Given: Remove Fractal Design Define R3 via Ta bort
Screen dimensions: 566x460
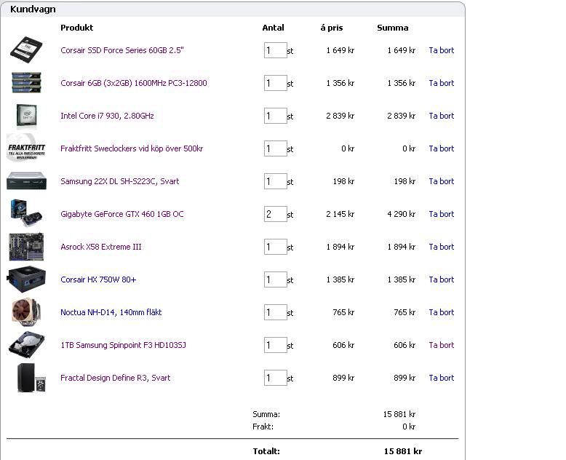Looking at the screenshot, I should (441, 378).
